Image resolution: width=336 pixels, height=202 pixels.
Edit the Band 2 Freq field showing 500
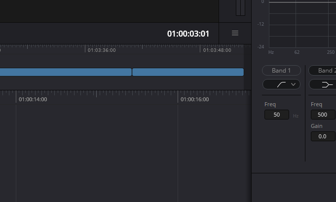pyautogui.click(x=323, y=115)
